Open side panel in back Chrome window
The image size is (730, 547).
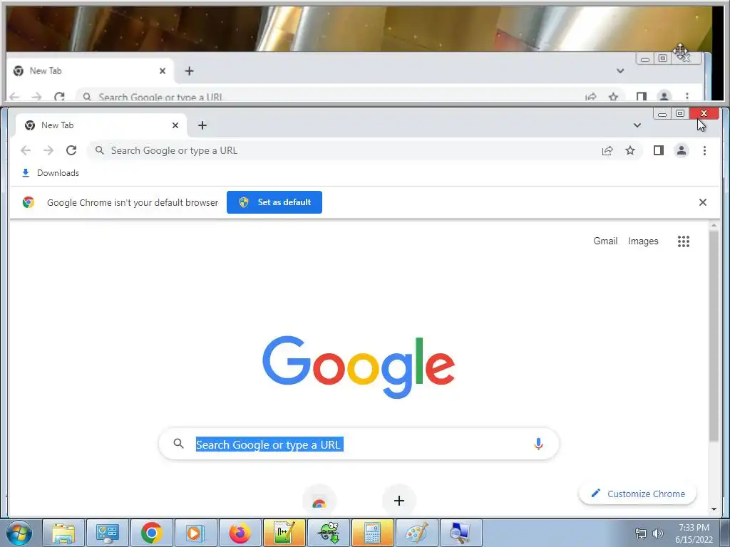pos(641,96)
